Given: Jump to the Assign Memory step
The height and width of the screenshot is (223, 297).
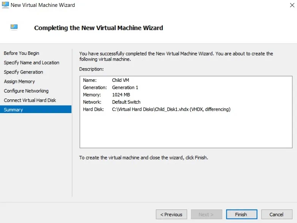Looking at the screenshot, I should [x=19, y=81].
